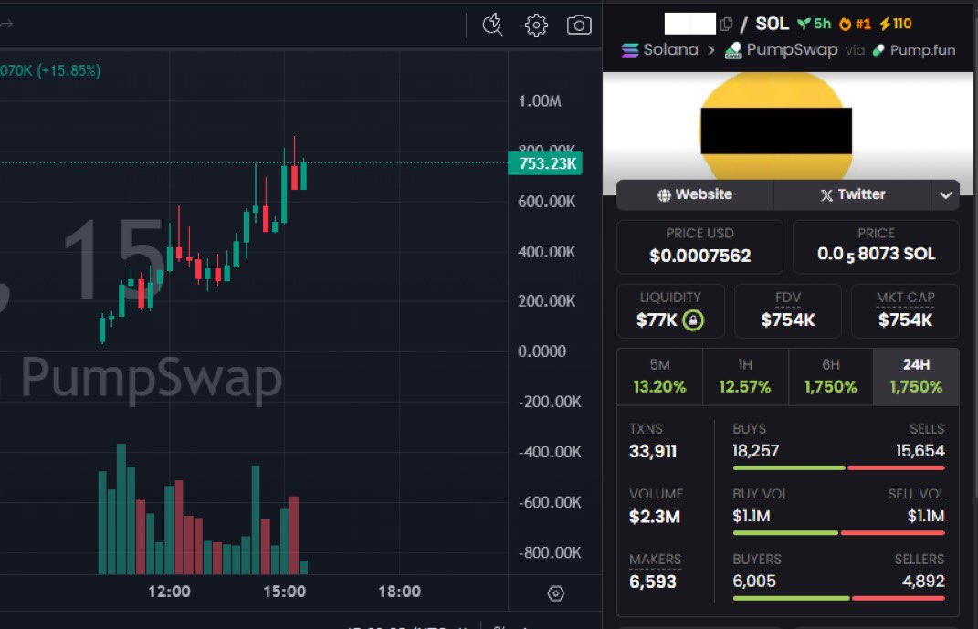Click the MAKERS value 6,593
This screenshot has width=978, height=629.
[x=652, y=582]
